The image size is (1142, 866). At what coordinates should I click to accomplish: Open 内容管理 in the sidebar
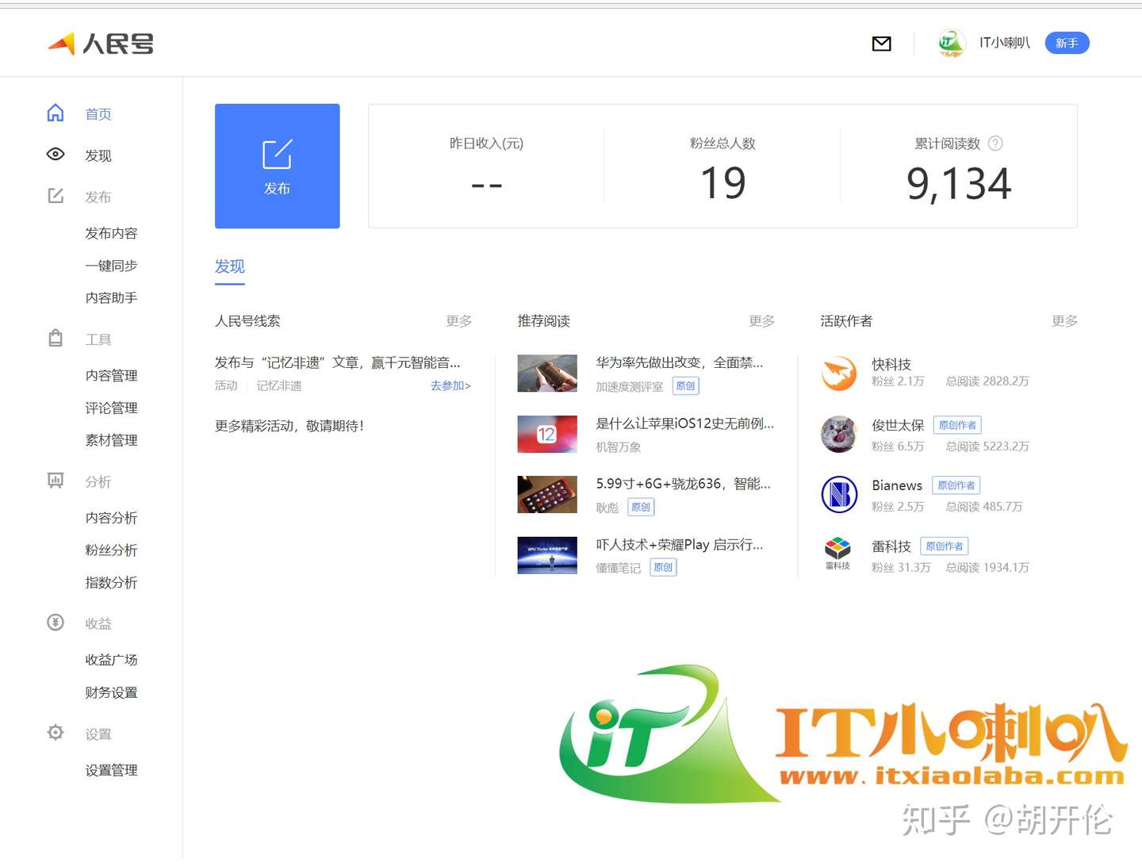point(112,375)
